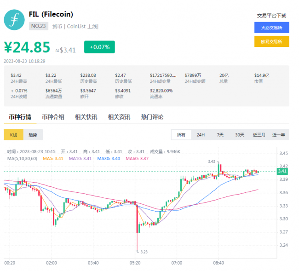Click the $3.5647 yesterday open value
The image size is (299, 271).
(x=88, y=91)
